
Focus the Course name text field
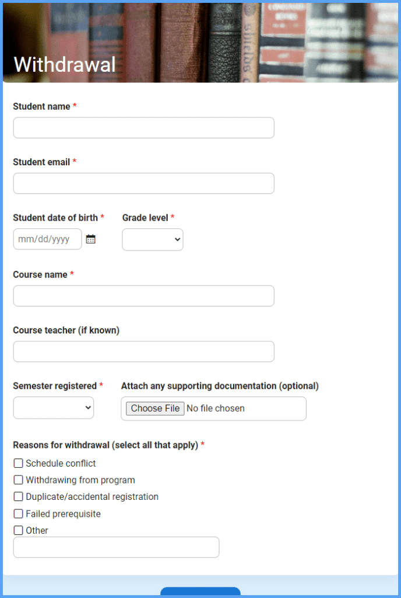point(143,295)
